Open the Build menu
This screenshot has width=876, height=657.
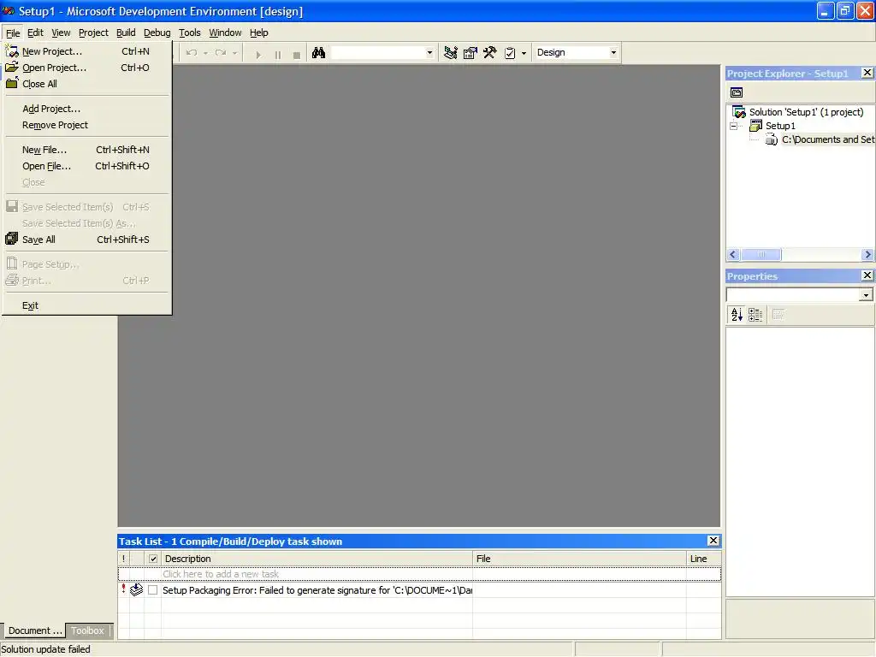[126, 33]
